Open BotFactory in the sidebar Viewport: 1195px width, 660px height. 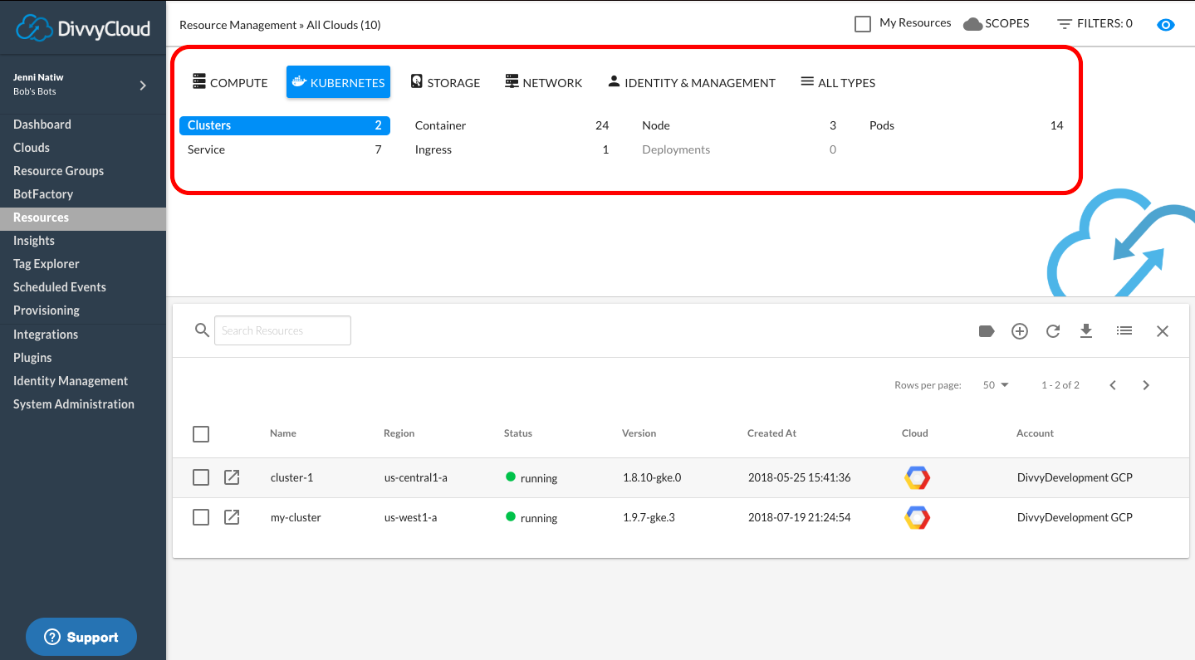[x=43, y=194]
